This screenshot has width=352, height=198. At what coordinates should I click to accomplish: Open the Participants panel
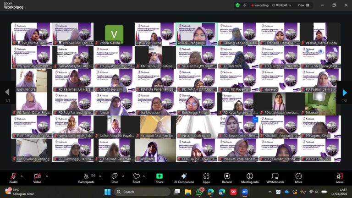[x=86, y=178]
